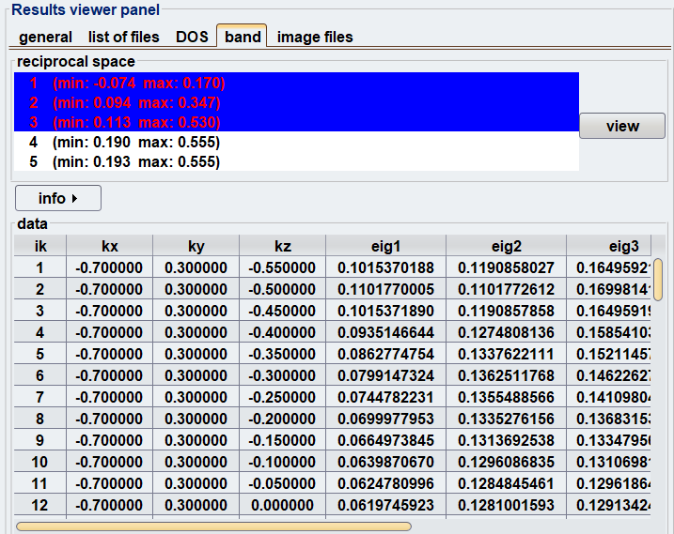Select eig2 value 0.1281001593
674x534 pixels.
[x=506, y=505]
